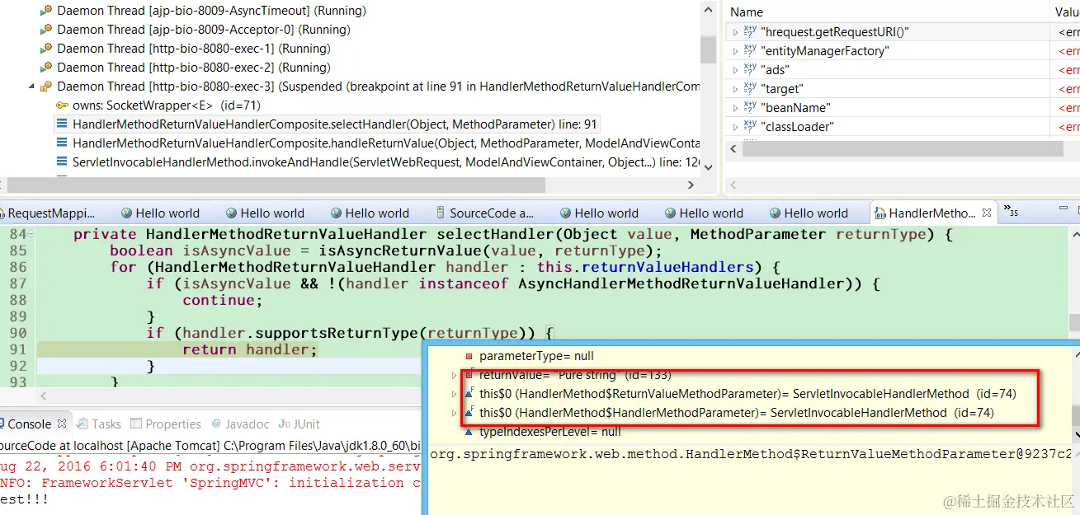Click "this.returnValueHandlers" on line 86
Screen dimensions: 1080x515
[x=645, y=267]
